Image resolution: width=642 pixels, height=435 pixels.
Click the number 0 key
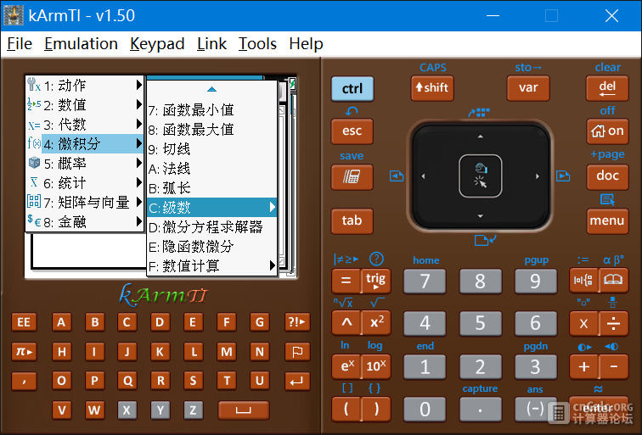coord(425,409)
